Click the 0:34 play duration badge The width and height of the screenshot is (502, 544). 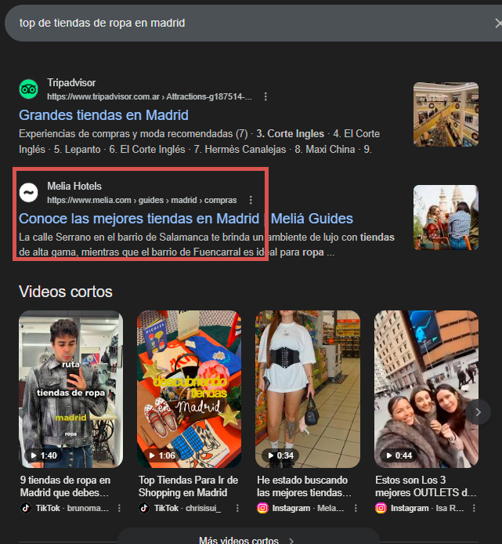point(281,455)
